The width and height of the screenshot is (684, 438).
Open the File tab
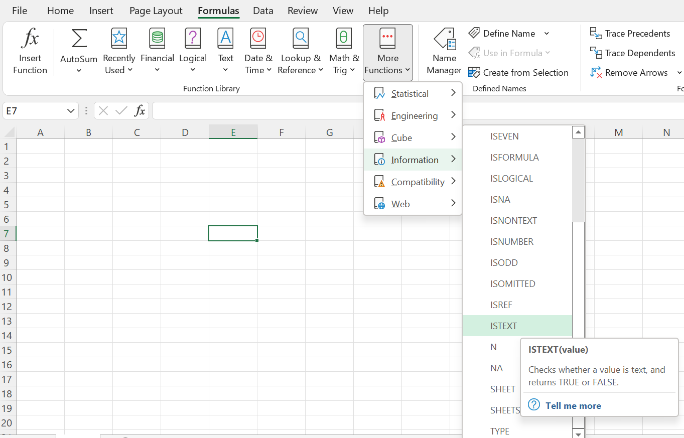(20, 11)
